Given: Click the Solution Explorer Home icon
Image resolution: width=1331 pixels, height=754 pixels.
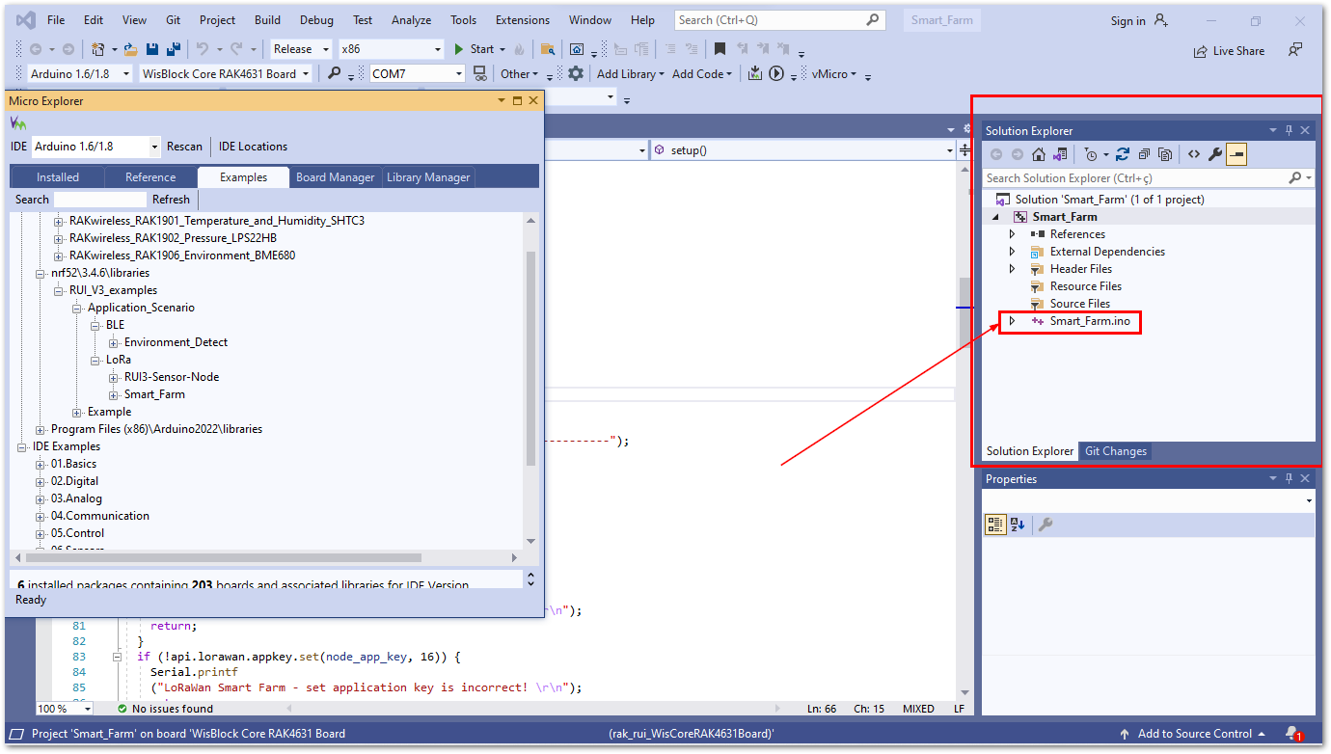Looking at the screenshot, I should coord(1039,154).
